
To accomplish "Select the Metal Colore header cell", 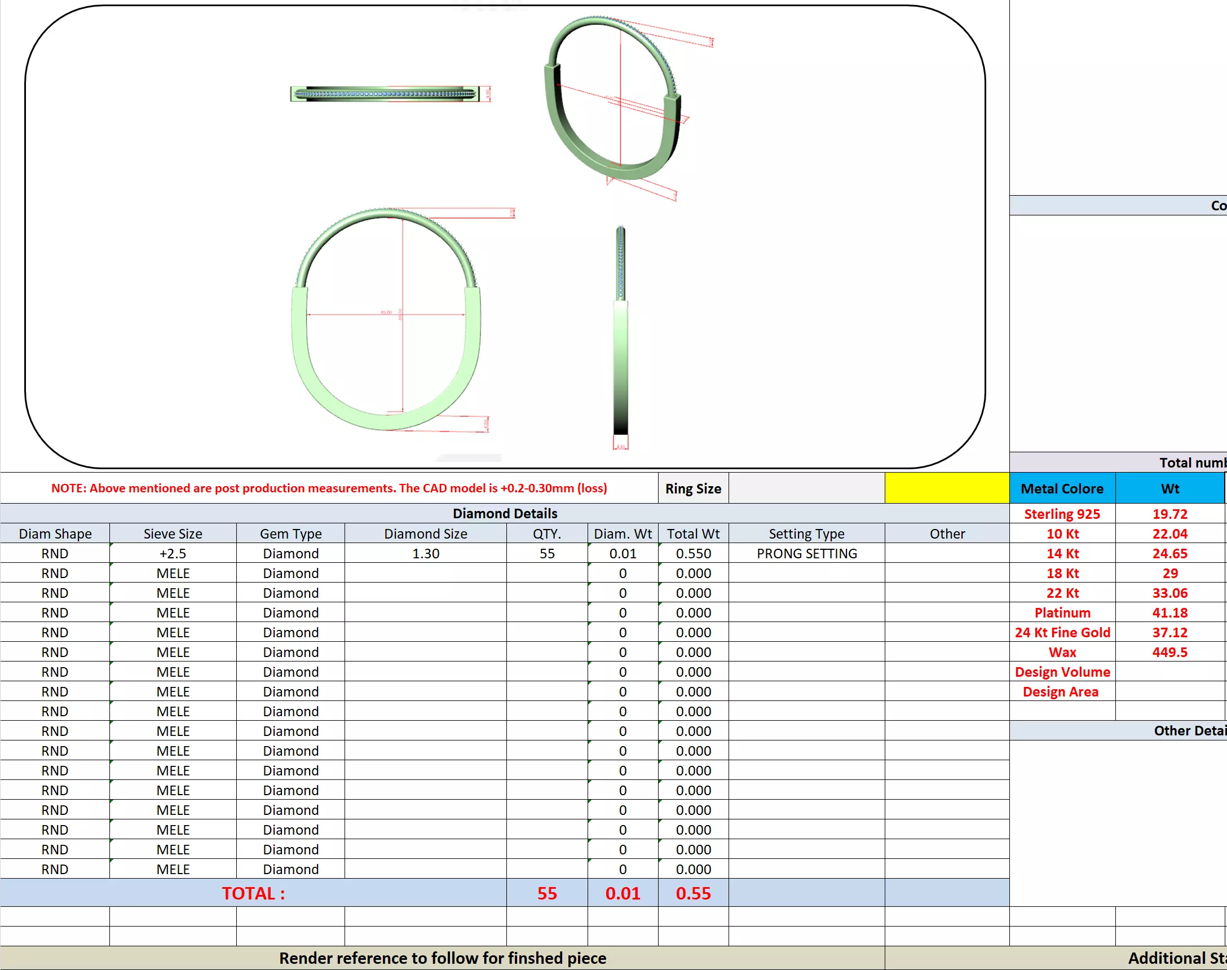I will [x=1062, y=488].
